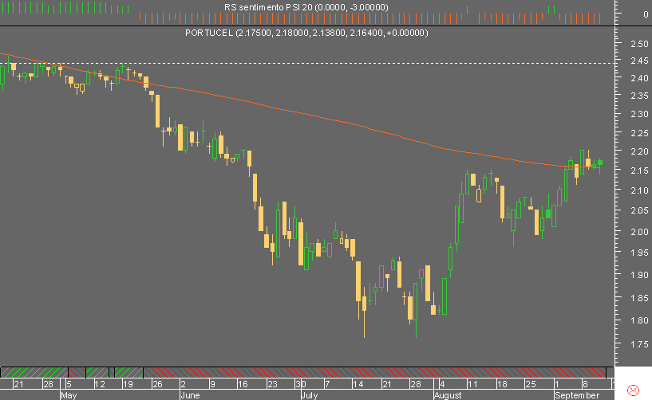Click the June month label
The width and height of the screenshot is (652, 400).
pyautogui.click(x=191, y=395)
